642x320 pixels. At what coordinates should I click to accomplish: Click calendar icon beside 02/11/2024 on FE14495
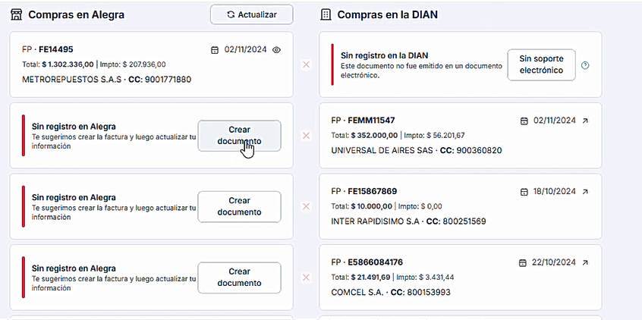point(215,50)
